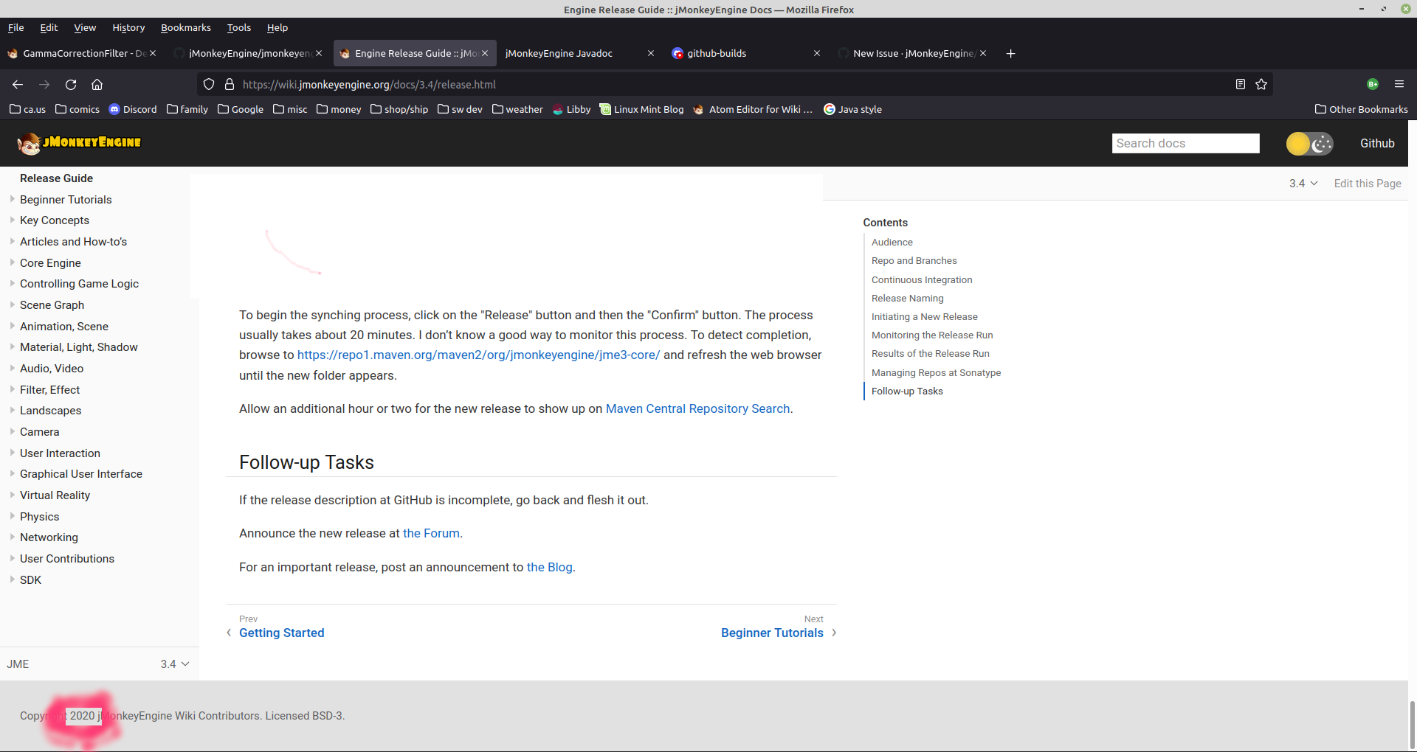The image size is (1417, 752).
Task: Open the Firefox hamburger menu
Action: coord(1399,84)
